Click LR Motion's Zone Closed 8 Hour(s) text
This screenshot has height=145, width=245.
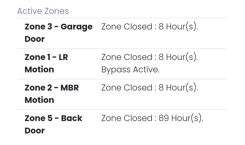click(150, 57)
